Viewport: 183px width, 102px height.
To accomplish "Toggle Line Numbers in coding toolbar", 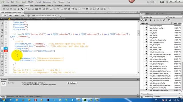I will [2, 48].
